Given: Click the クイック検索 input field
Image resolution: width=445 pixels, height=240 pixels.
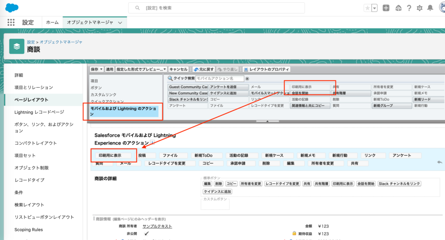Looking at the screenshot, I should 219,79.
